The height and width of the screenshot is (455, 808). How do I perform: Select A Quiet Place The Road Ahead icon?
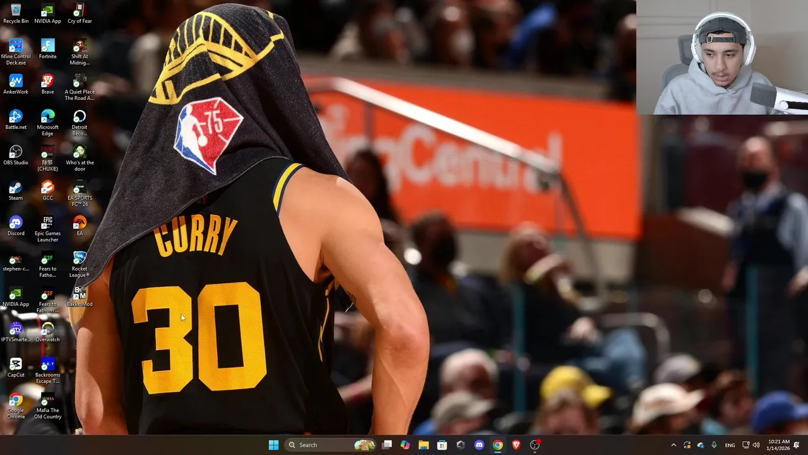coord(80,87)
